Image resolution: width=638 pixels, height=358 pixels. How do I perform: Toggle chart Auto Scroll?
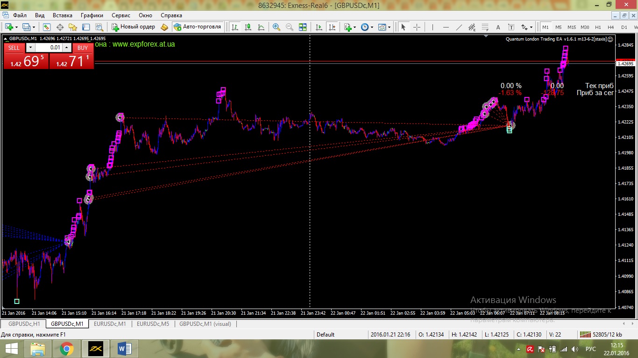319,27
